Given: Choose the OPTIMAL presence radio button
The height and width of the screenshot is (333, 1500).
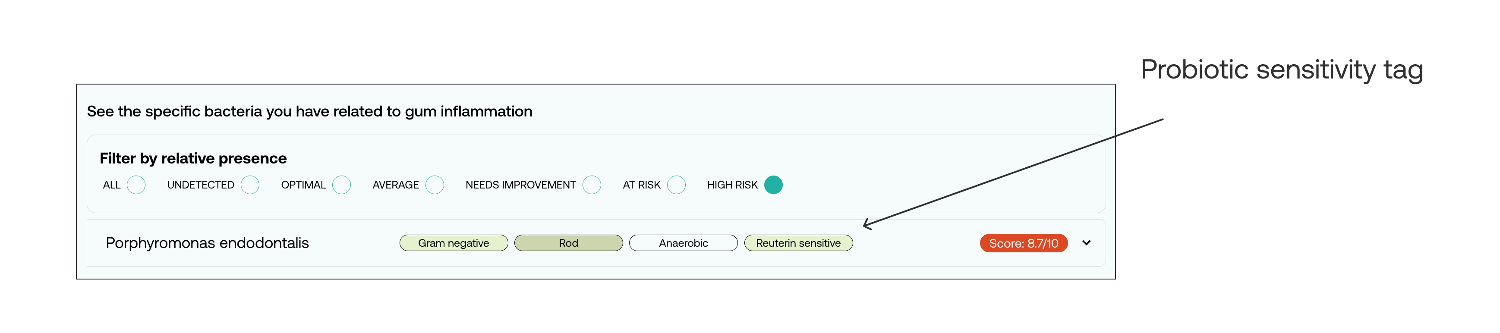Looking at the screenshot, I should [x=341, y=185].
